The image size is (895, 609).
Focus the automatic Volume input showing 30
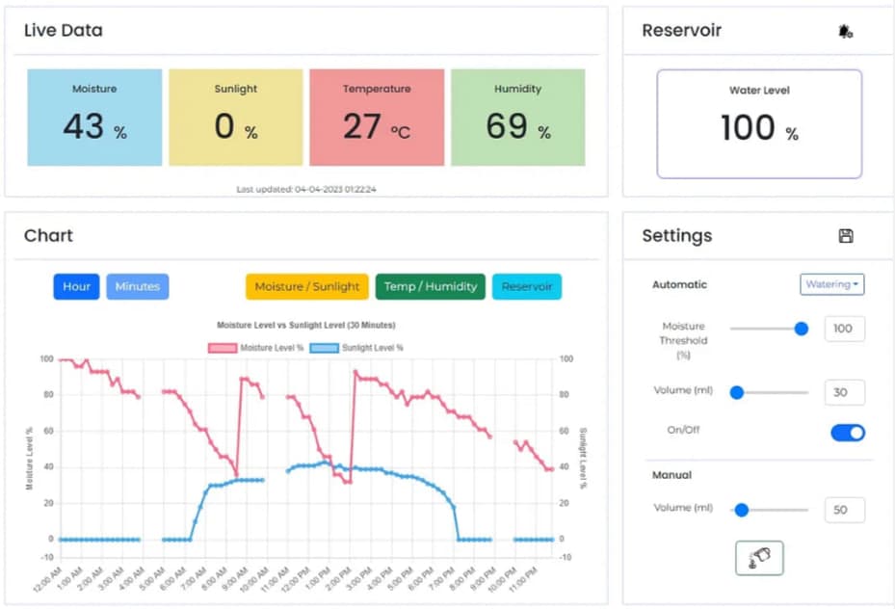tap(844, 392)
